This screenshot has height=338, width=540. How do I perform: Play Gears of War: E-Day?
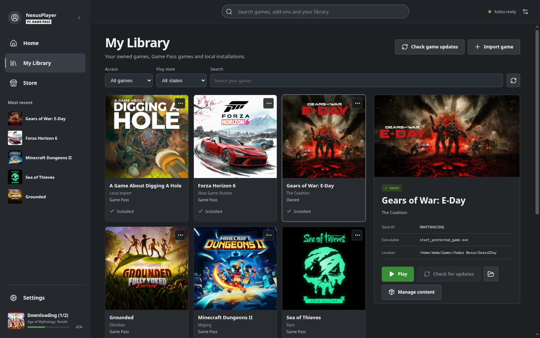398,274
